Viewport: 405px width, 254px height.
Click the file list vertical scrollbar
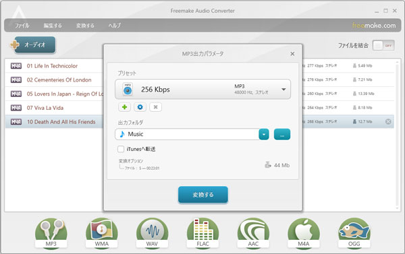click(x=398, y=135)
